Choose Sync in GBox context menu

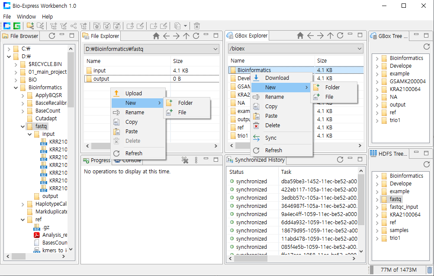click(282, 138)
